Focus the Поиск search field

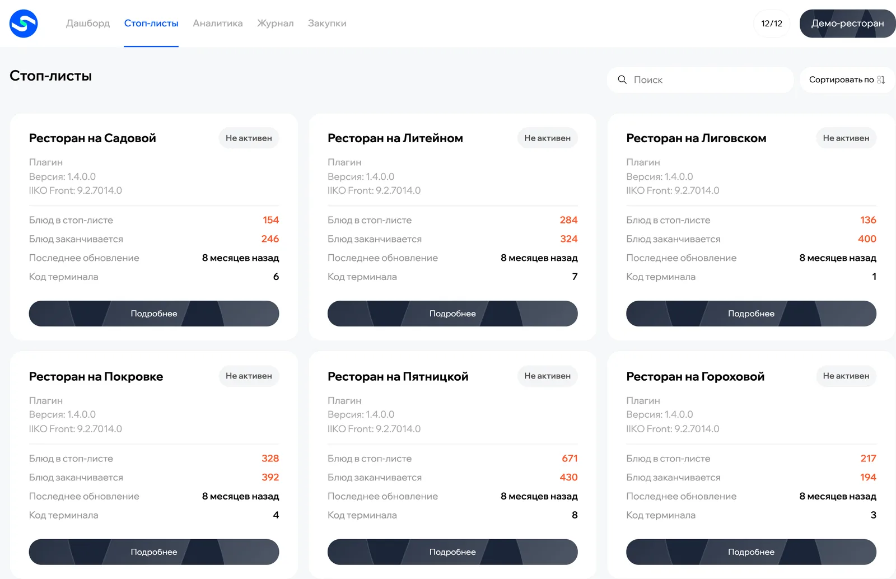(x=701, y=80)
